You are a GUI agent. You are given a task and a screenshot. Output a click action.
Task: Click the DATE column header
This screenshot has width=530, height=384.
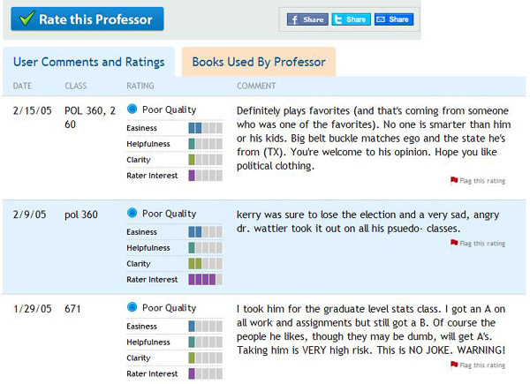[22, 87]
